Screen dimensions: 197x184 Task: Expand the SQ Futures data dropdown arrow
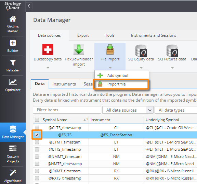172,68
